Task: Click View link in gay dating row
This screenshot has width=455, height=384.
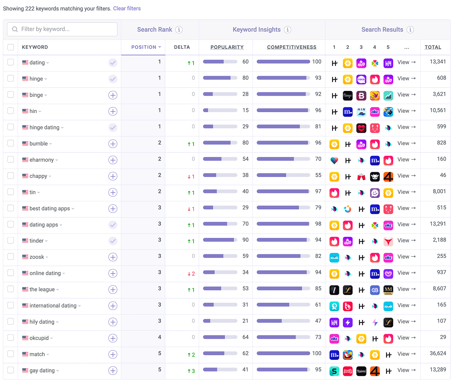Action: (x=406, y=370)
